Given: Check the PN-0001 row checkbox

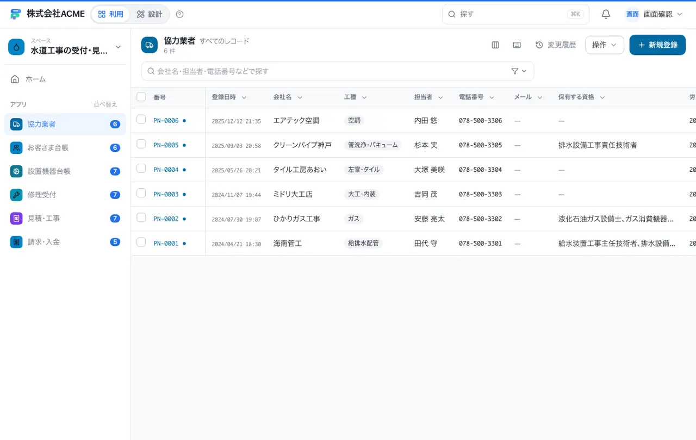Looking at the screenshot, I should click(x=141, y=242).
